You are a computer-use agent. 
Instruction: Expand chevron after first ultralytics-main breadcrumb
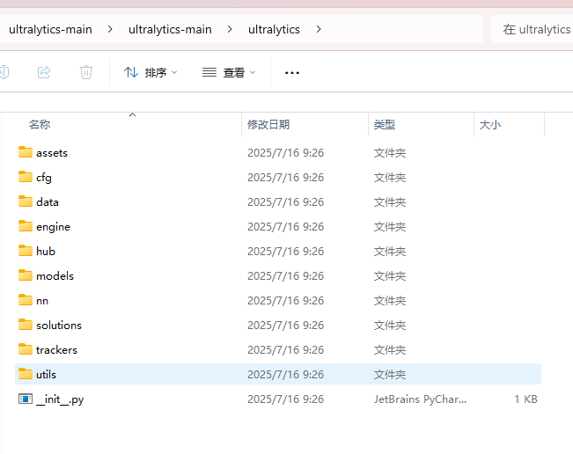[110, 29]
